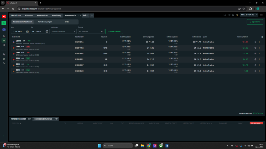Click the headset support icon in sidebar
Screen dimensions: 266x149
tap(4, 54)
